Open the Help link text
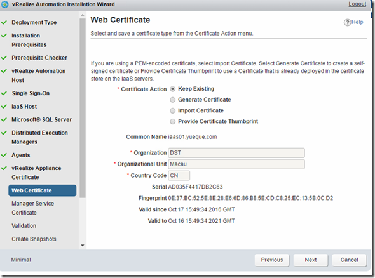Screen dimensions: 375x278 pyautogui.click(x=357, y=22)
